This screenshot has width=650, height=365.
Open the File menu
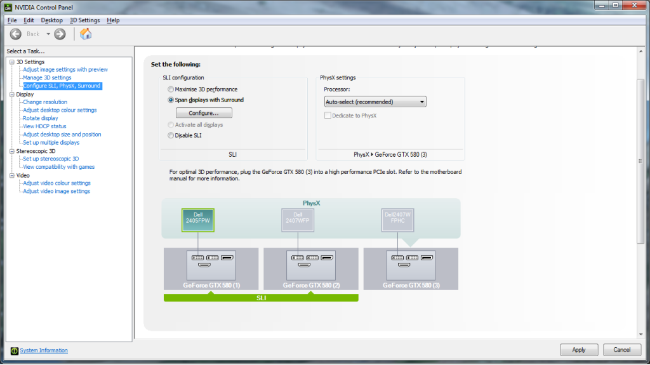point(12,20)
